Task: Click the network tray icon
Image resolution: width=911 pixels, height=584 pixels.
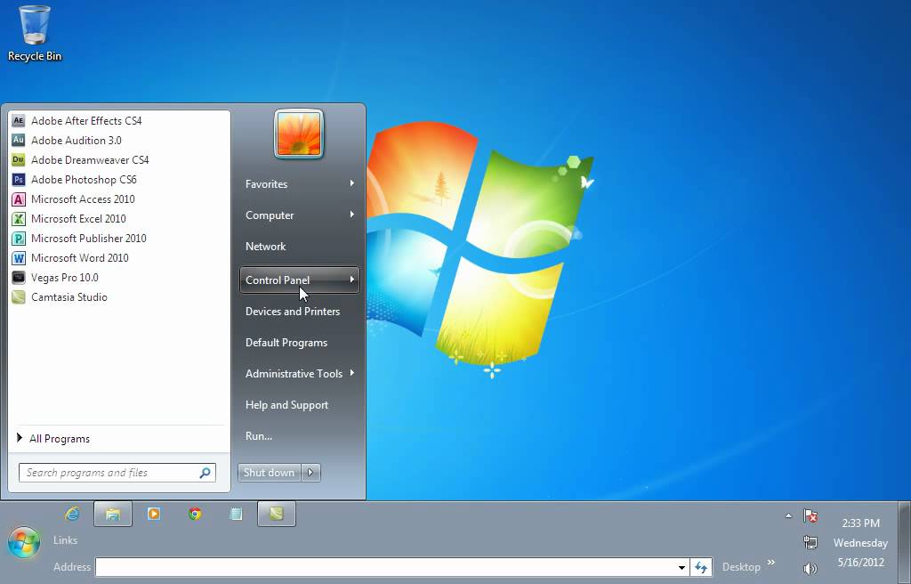Action: (x=810, y=542)
